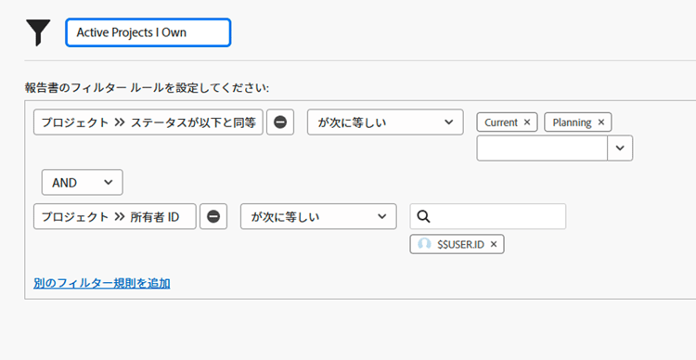This screenshot has width=696, height=360.
Task: Expand the status value dropdown arrow
Action: pos(620,148)
